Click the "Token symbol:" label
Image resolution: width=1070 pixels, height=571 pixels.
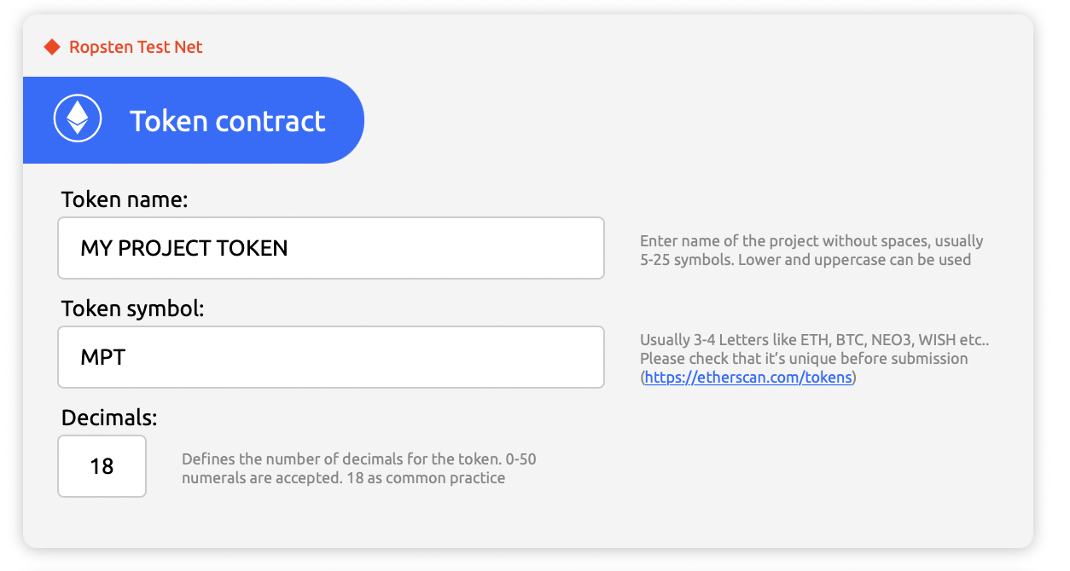click(x=133, y=309)
